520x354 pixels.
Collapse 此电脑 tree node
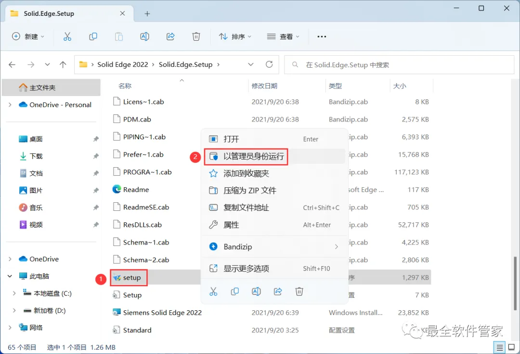click(10, 276)
